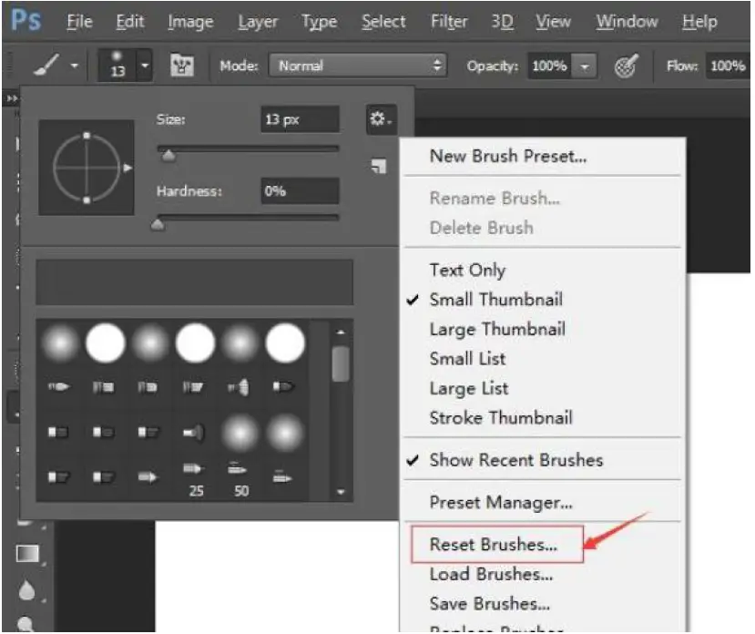Click the Photoshop Ps logo icon
The width and height of the screenshot is (755, 634).
point(26,21)
